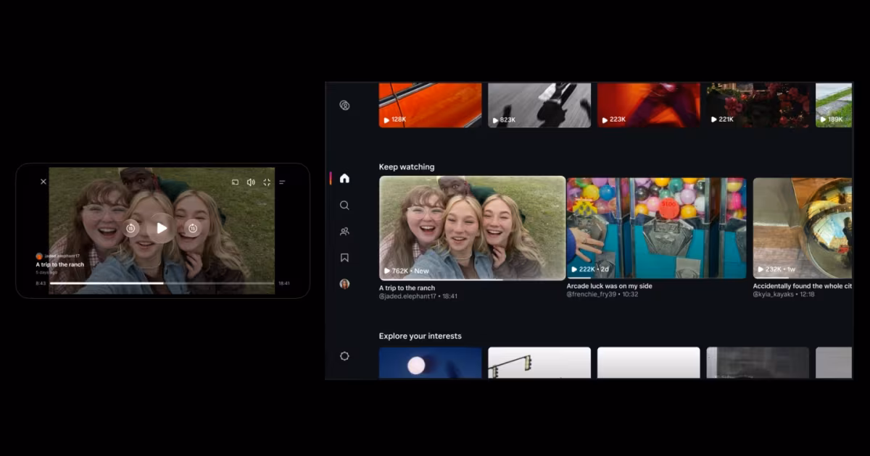Tap the cast icon on phone player
Screen dimensions: 870x456
(236, 182)
